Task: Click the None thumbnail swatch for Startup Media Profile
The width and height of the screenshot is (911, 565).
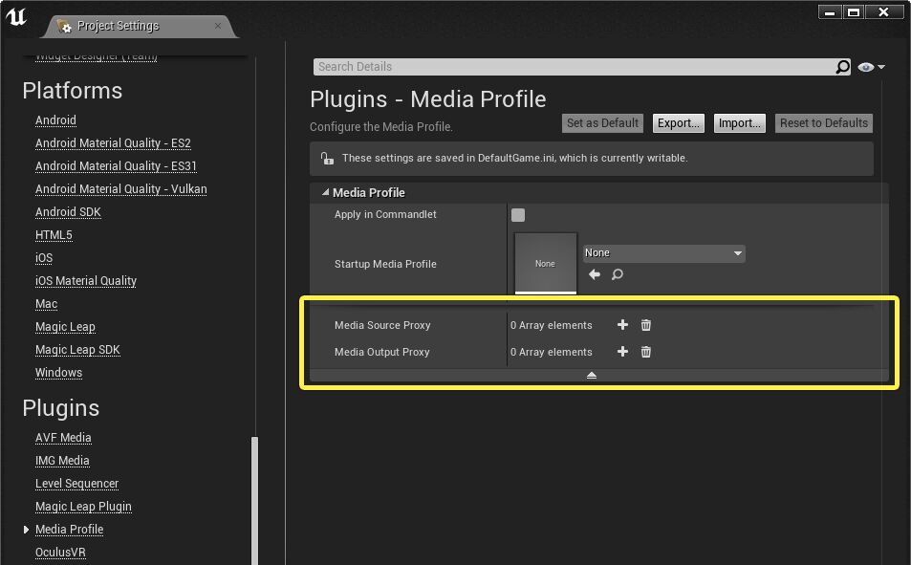Action: [545, 264]
